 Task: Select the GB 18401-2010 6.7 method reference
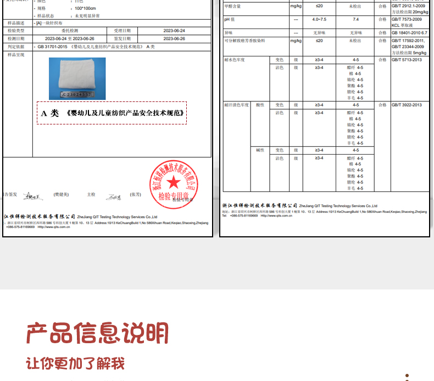(409, 32)
